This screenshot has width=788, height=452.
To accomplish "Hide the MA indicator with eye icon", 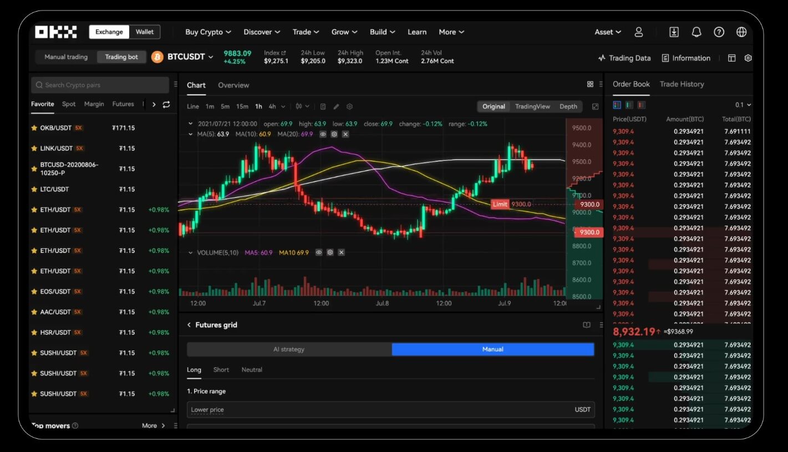I will (x=323, y=134).
